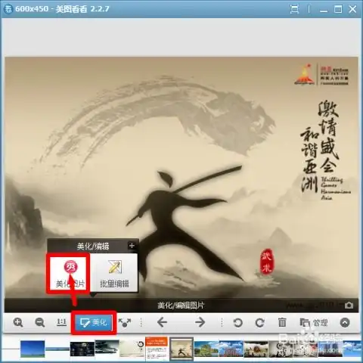Open the share icon next to 美化
The width and height of the screenshot is (363, 363).
pos(125,322)
